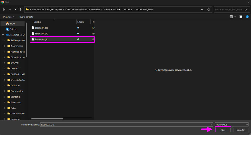The width and height of the screenshot is (251, 141).
Task: Open the help question mark icon
Action: pos(247,17)
